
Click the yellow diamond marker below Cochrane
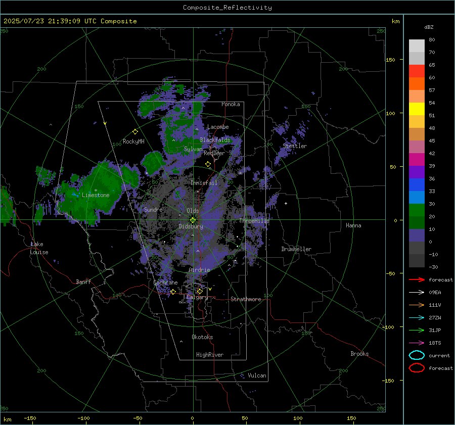[173, 292]
